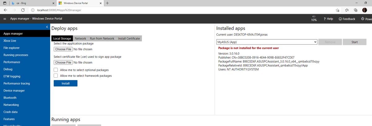Click the Publisher CN line
372x126 pixels.
256,57
